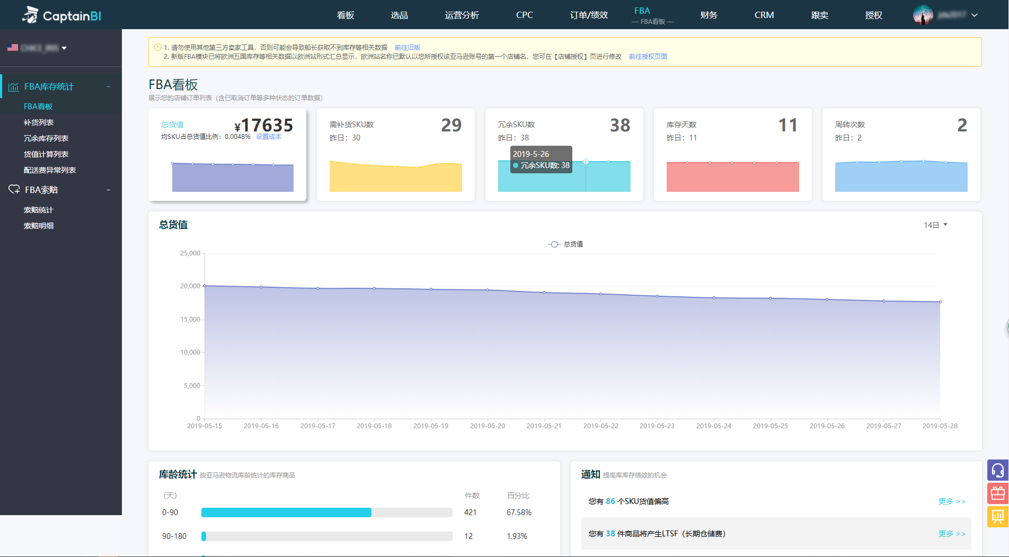Open the 14日 date range dropdown
The height and width of the screenshot is (557, 1009).
tap(935, 225)
